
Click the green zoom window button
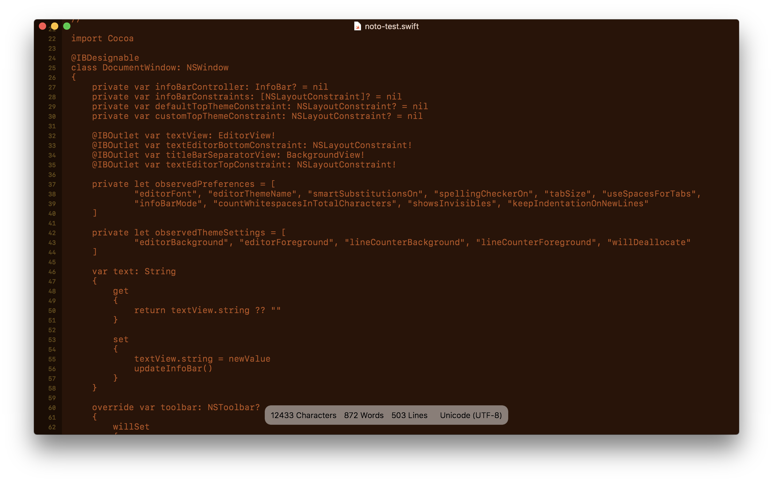click(x=67, y=26)
